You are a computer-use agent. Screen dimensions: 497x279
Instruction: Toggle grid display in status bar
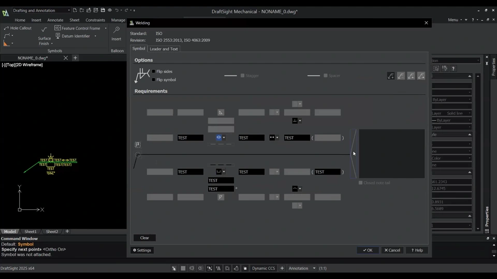(x=183, y=268)
